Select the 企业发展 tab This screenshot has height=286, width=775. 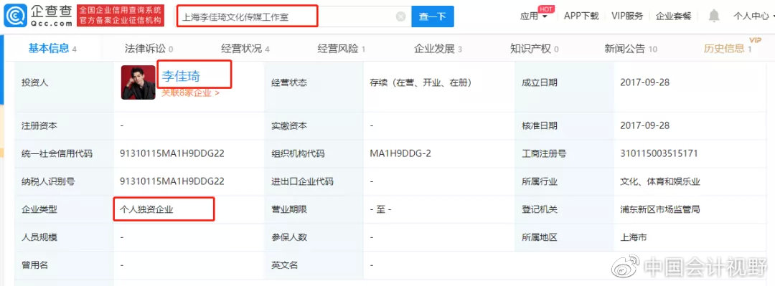(438, 49)
